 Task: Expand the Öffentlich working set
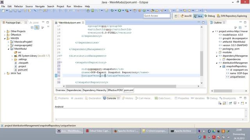tap(5, 35)
